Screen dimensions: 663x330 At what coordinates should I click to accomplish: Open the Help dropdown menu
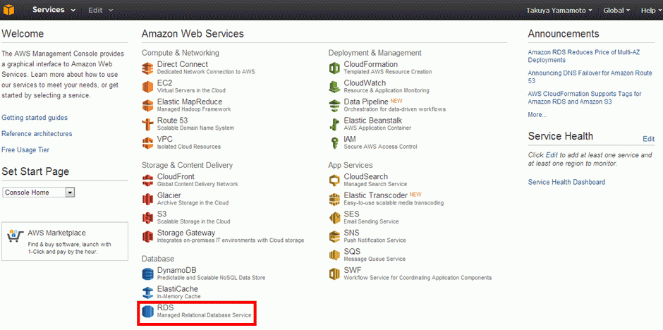[x=651, y=10]
